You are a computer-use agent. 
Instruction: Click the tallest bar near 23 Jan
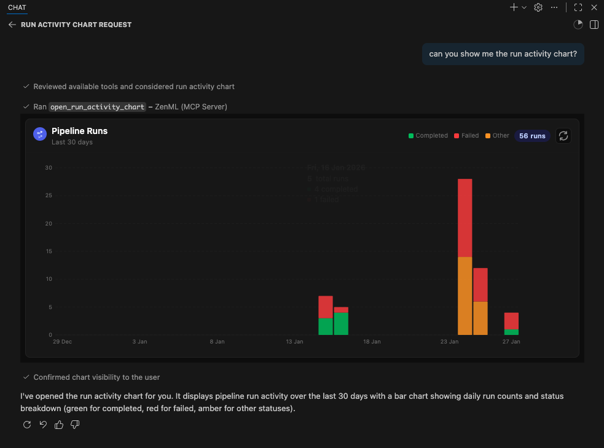[x=465, y=246]
